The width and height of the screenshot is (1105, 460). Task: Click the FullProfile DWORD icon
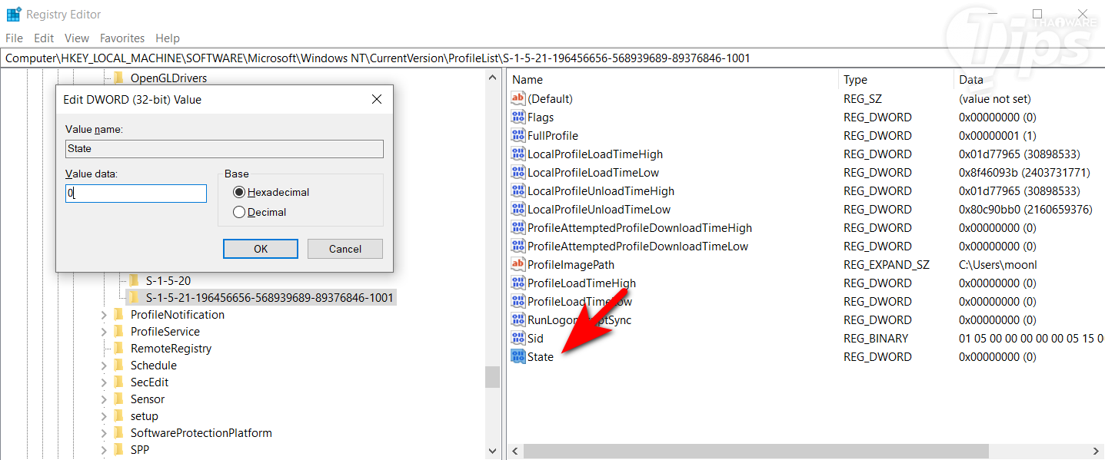coord(518,135)
